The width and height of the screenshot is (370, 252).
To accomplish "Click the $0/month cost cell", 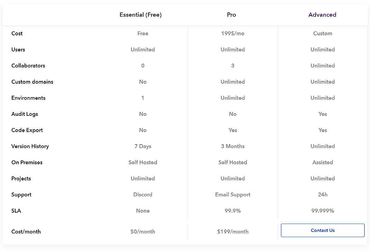I will [x=143, y=231].
